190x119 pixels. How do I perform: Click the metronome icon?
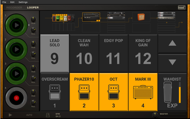click(48, 115)
